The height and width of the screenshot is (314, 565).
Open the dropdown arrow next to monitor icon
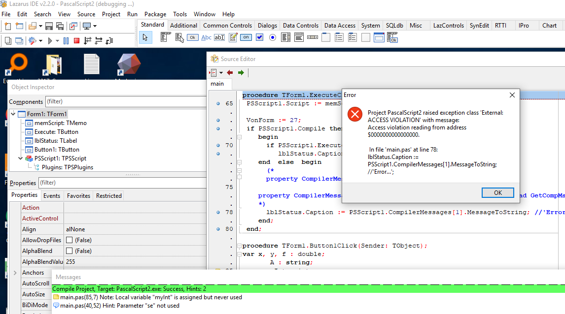[x=95, y=26]
